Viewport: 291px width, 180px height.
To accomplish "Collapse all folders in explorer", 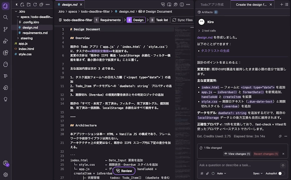I will coord(41,4).
